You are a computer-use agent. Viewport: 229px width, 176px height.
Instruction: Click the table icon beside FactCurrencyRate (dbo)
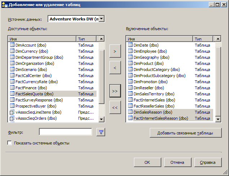click(12, 81)
